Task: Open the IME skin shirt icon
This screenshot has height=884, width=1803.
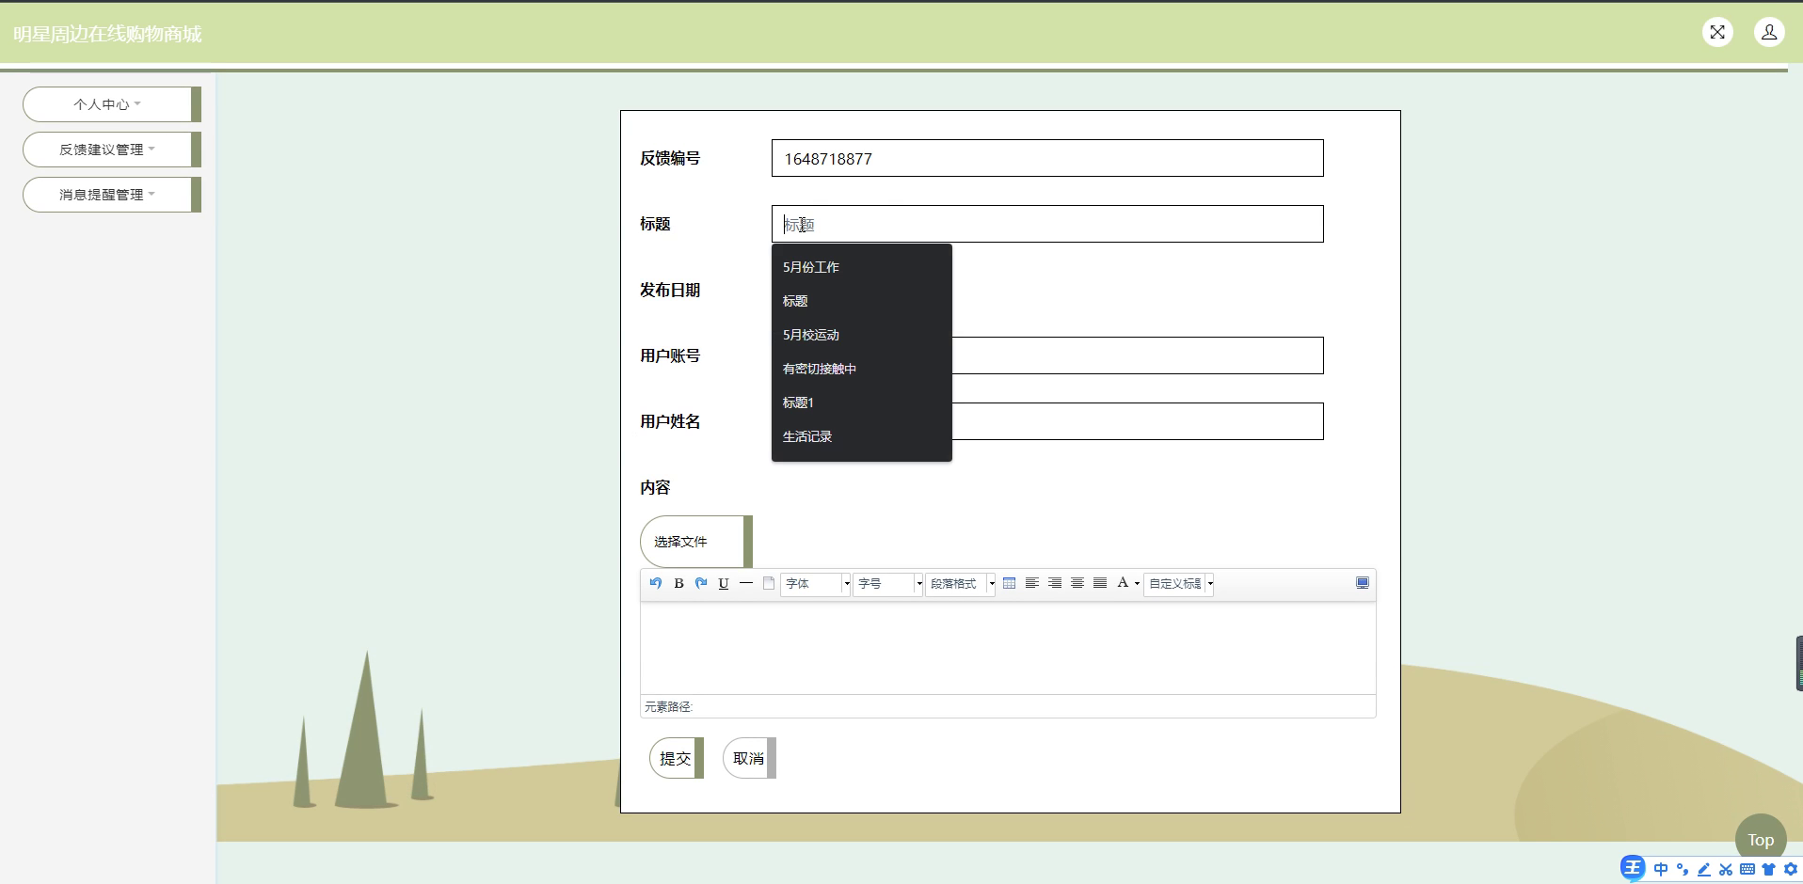Action: pyautogui.click(x=1769, y=869)
